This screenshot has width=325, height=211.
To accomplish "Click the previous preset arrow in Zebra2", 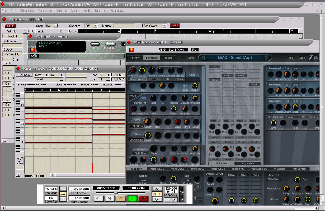I will pyautogui.click(x=201, y=57).
